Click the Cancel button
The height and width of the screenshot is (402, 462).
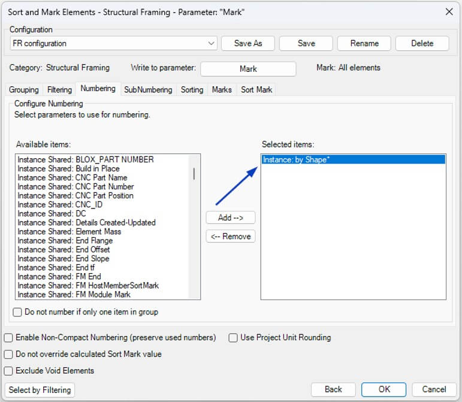pyautogui.click(x=434, y=389)
